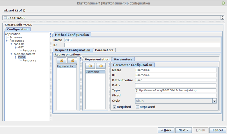Remove the selected representation with minus icon
Screen dimensions: 227x134
pos(72,60)
